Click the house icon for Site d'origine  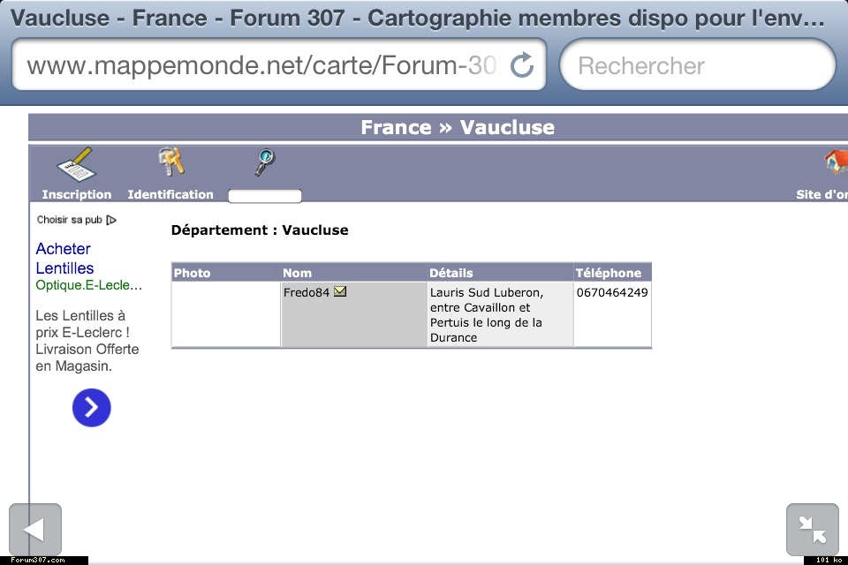(x=835, y=162)
